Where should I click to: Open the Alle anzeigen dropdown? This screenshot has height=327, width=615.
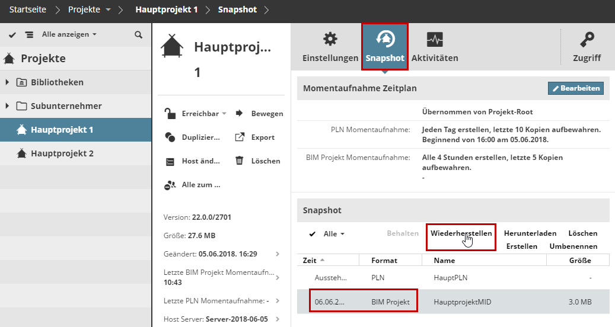[69, 34]
